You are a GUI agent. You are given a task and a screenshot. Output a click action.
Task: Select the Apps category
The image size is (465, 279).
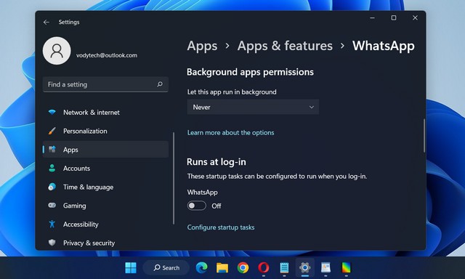click(105, 150)
